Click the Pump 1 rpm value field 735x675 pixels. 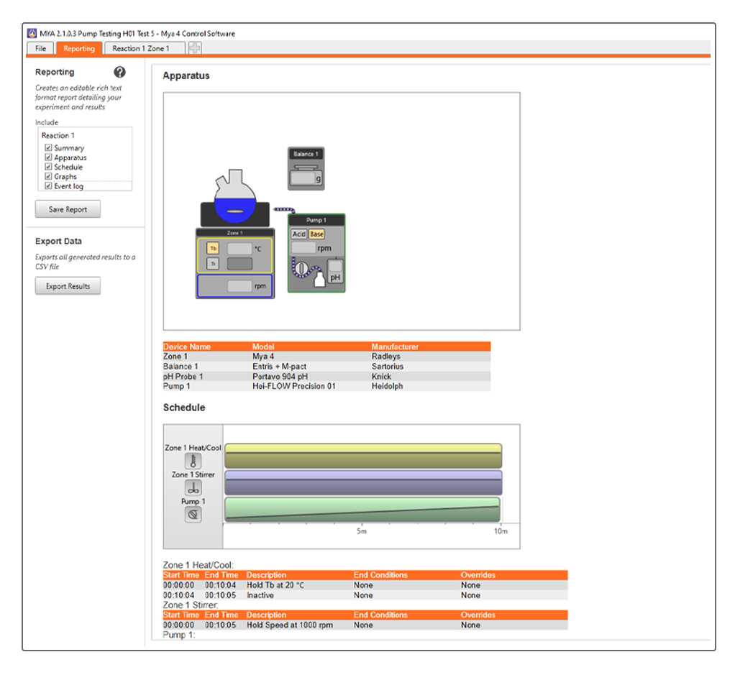tap(303, 247)
